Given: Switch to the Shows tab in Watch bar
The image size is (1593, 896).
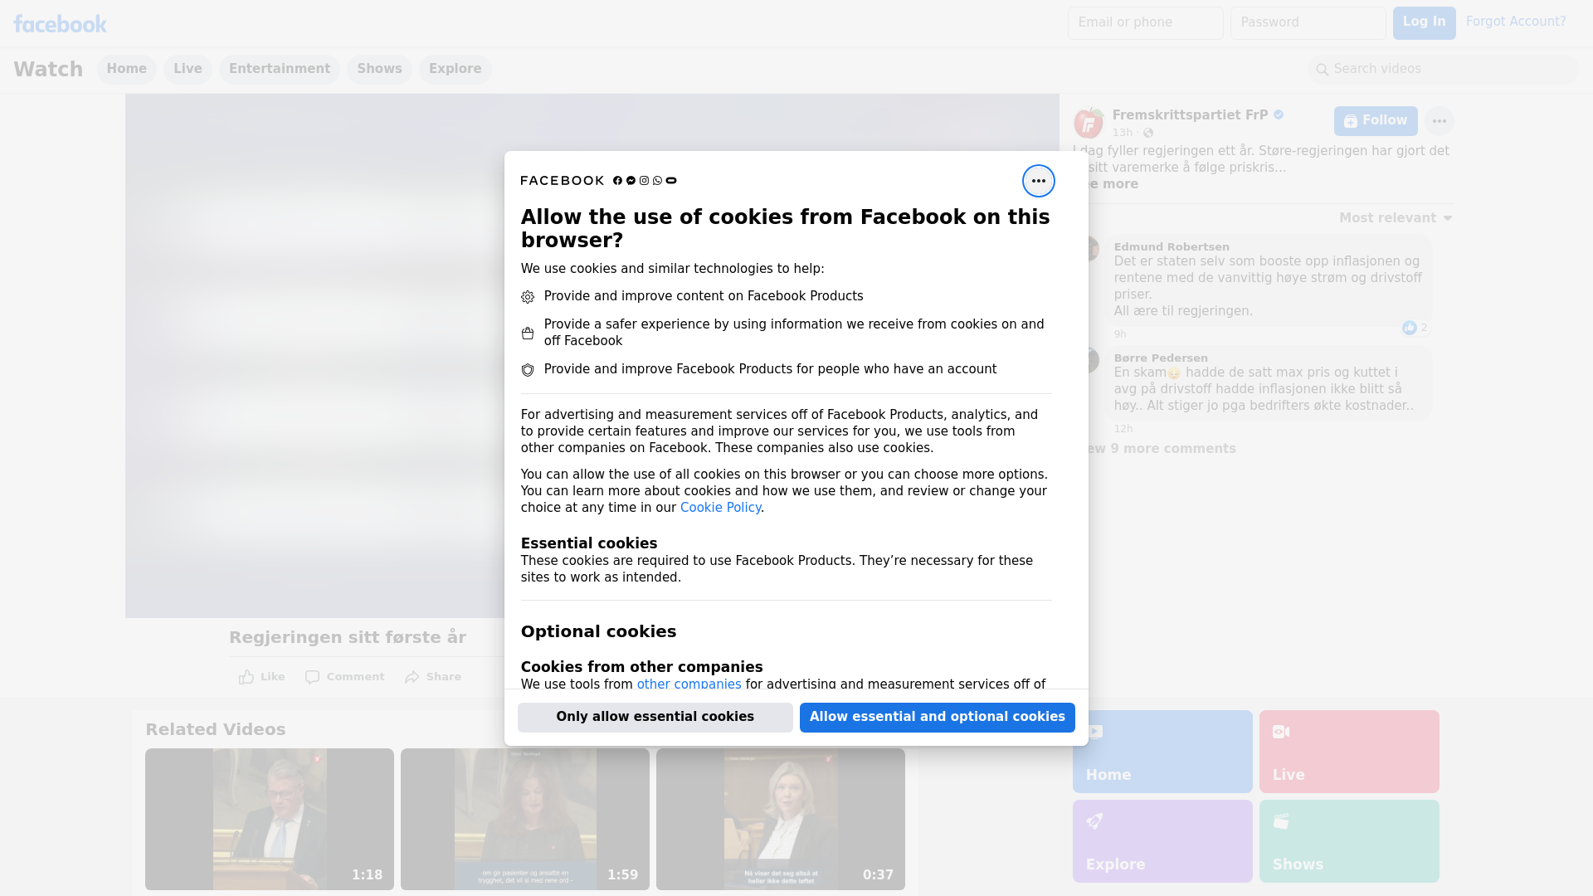Looking at the screenshot, I should [379, 70].
